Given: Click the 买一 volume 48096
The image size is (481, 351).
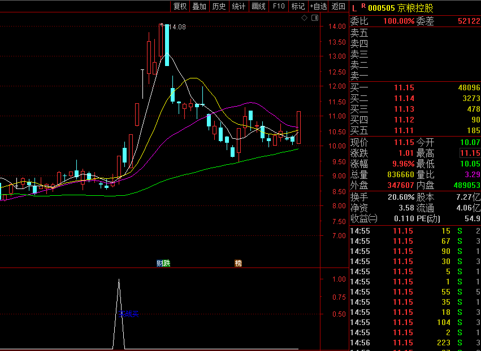Looking at the screenshot, I should coord(469,87).
